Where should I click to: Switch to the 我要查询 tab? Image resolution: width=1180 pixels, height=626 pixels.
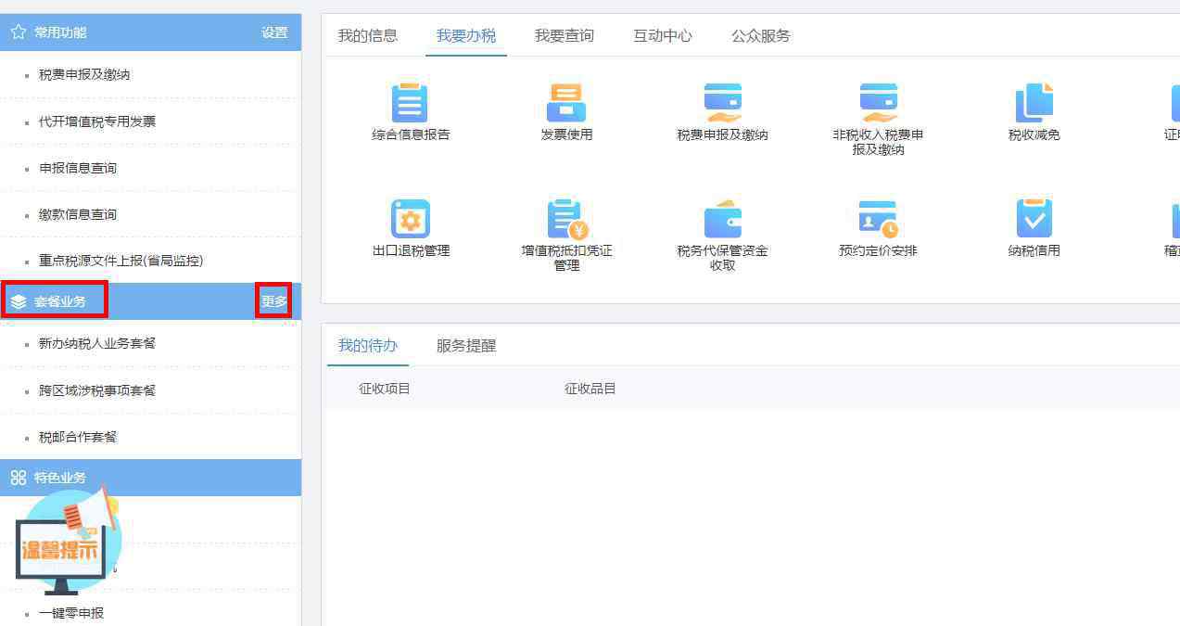click(564, 36)
